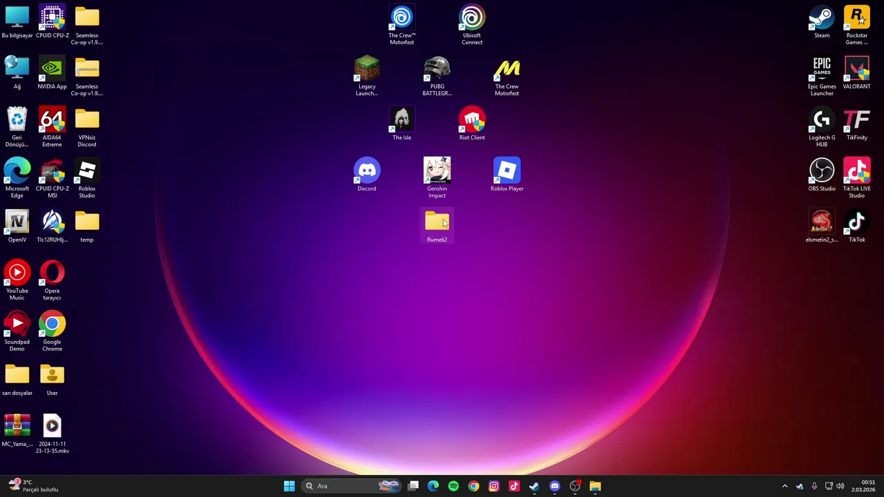The height and width of the screenshot is (497, 884).
Task: Select the AIDA64 Extreme shortcut
Action: (x=52, y=128)
